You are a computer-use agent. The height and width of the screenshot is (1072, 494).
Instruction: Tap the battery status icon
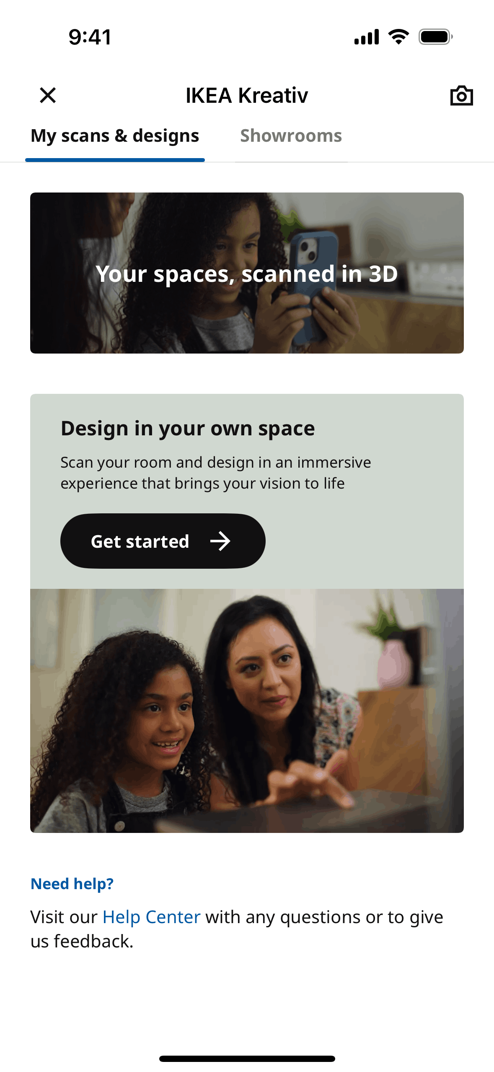(436, 37)
